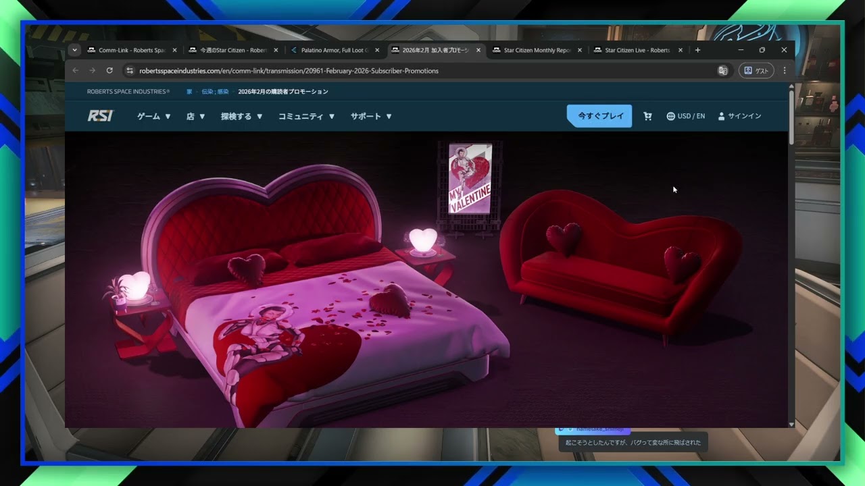Open the ゲスト profile button
The height and width of the screenshot is (486, 865).
tap(756, 70)
